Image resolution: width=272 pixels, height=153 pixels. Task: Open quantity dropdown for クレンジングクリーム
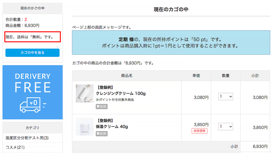click(x=226, y=97)
